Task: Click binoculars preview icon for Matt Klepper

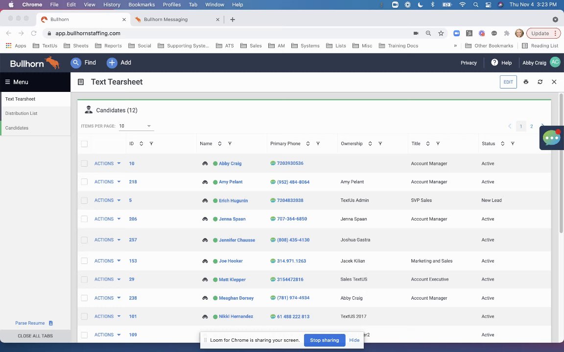Action: tap(205, 280)
